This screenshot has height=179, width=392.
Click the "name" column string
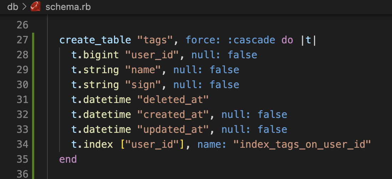coord(143,70)
